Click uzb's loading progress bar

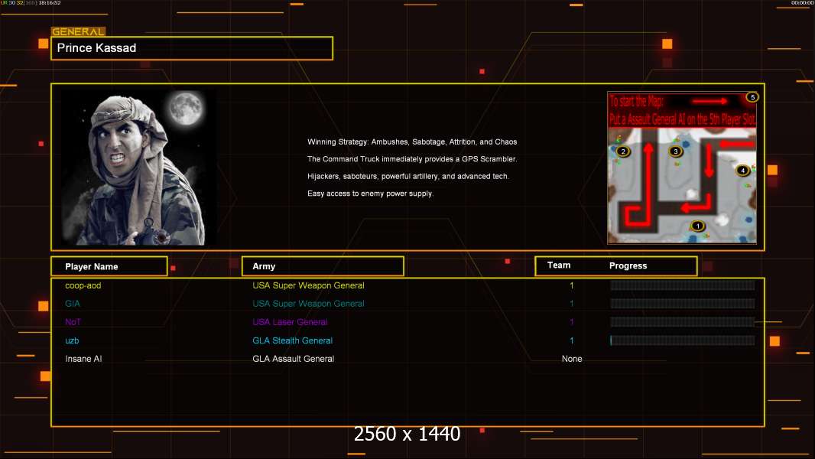click(683, 340)
